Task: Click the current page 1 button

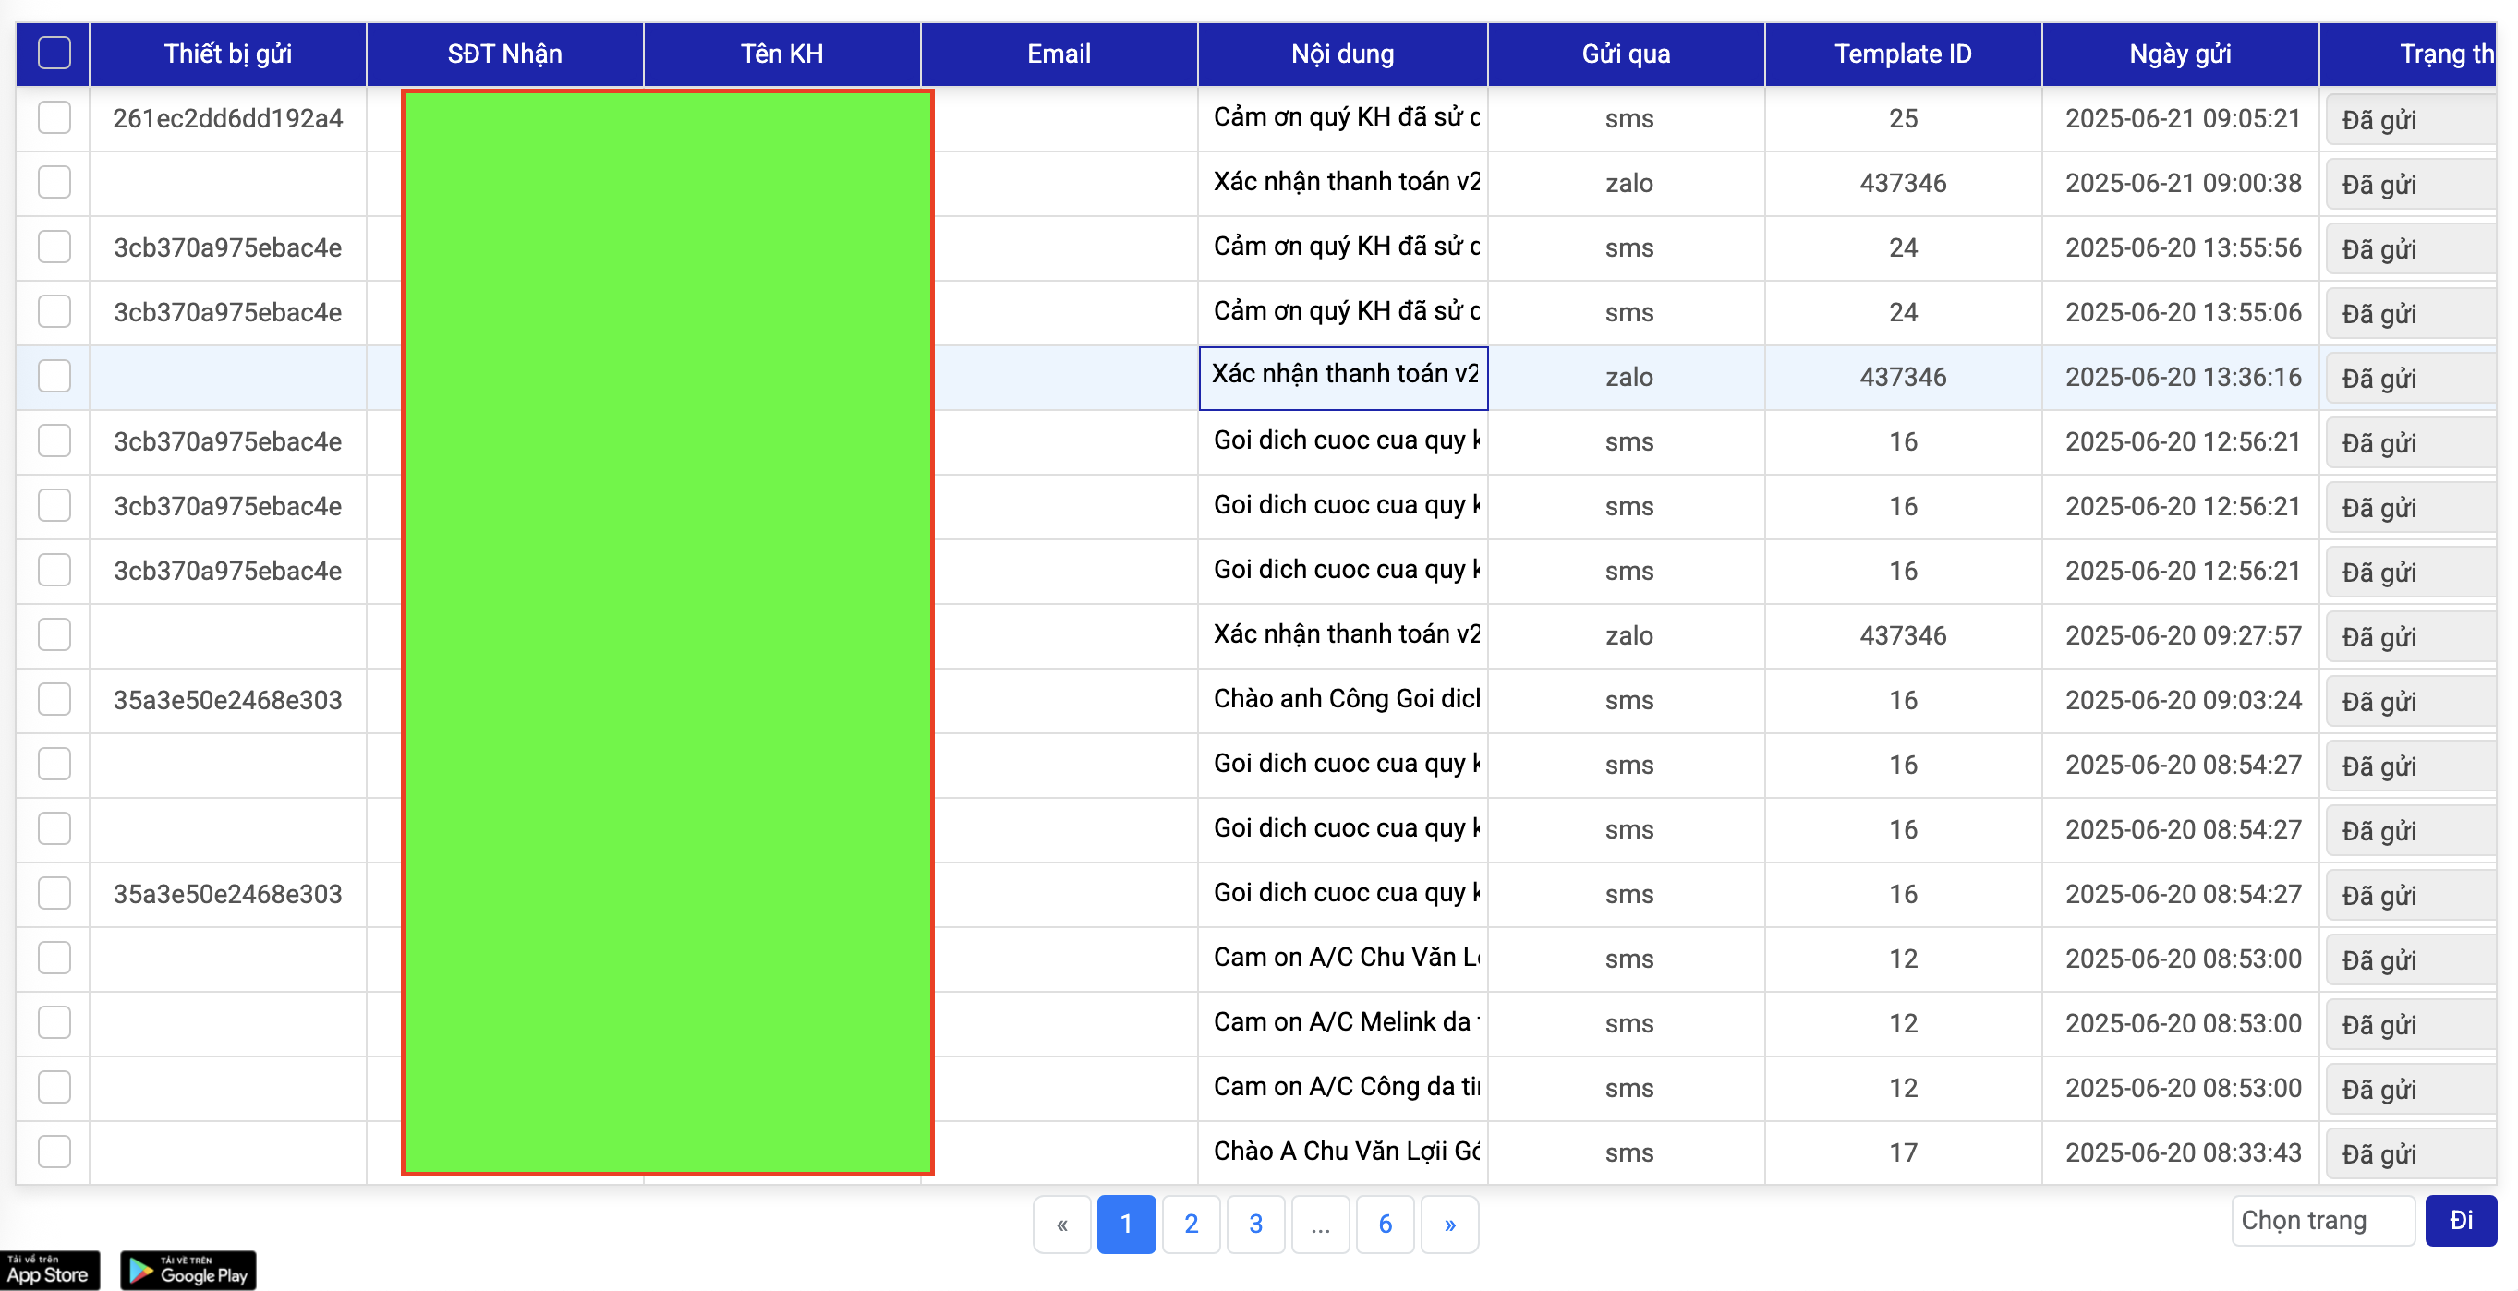Action: pos(1126,1224)
